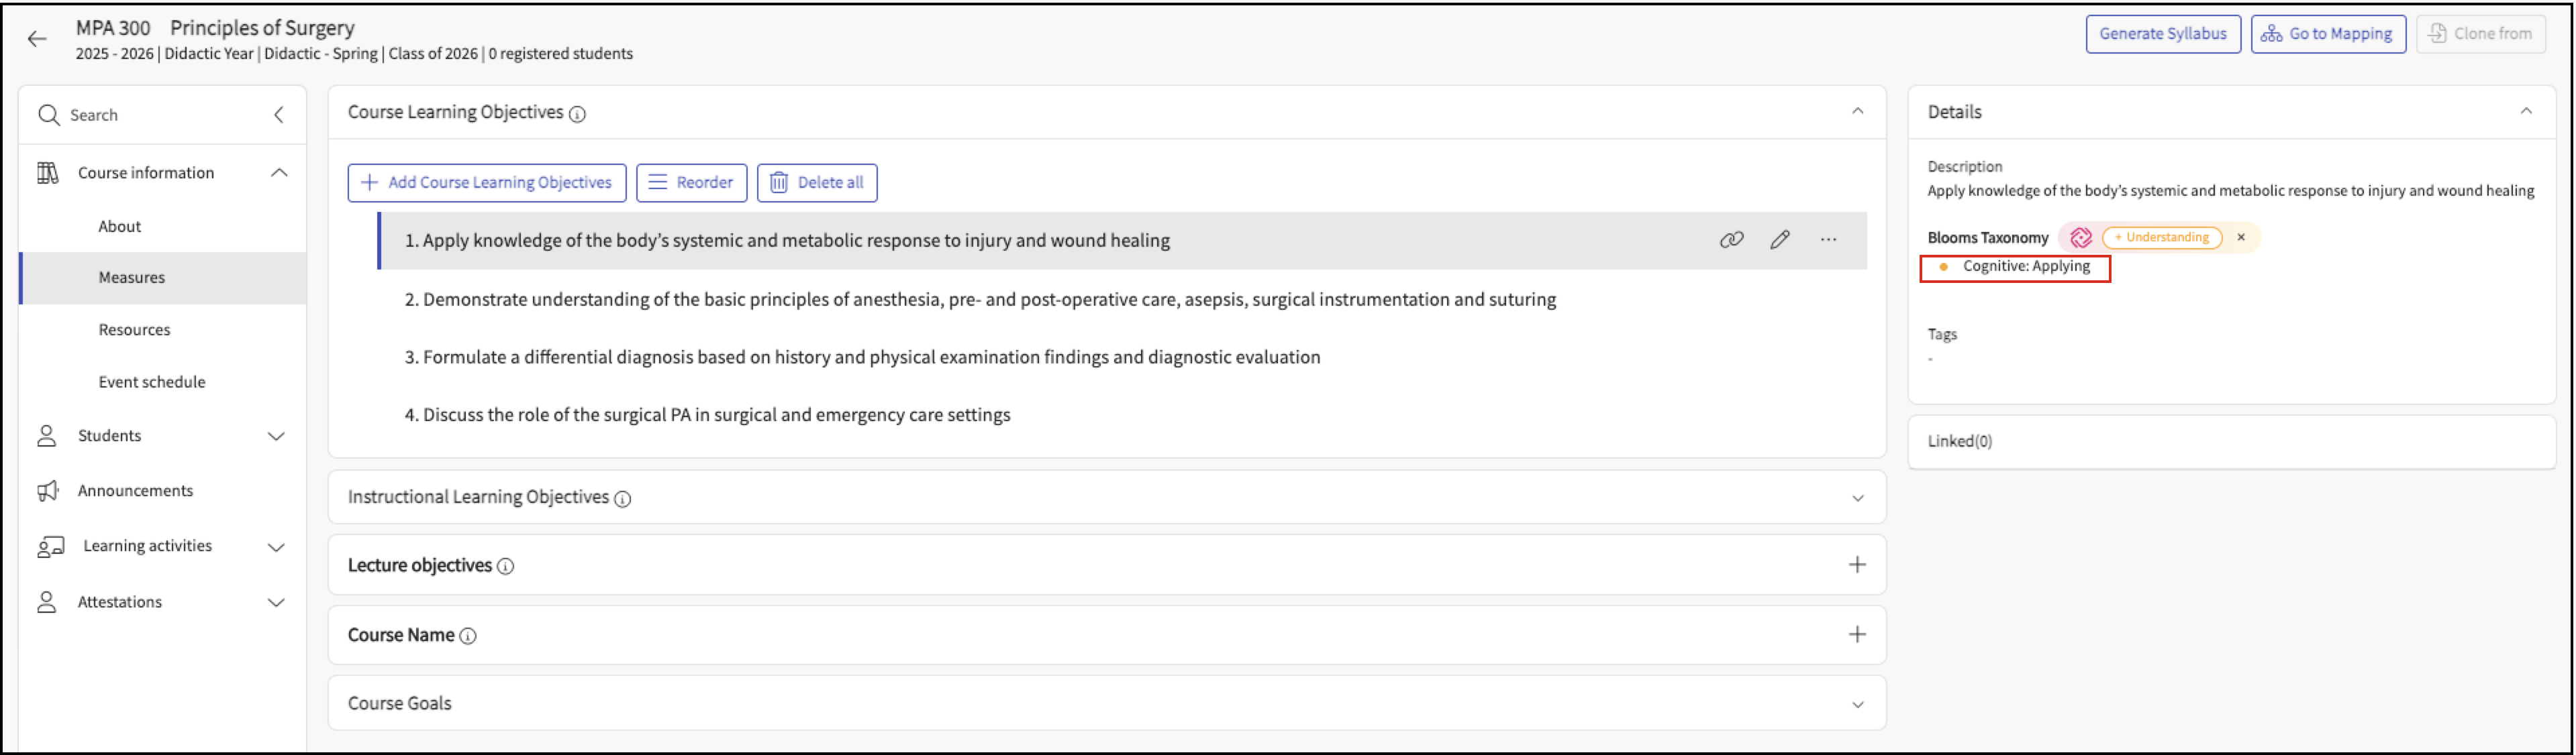The width and height of the screenshot is (2576, 755).
Task: Click the Blooms Taxonomy AI suggestion icon
Action: [2081, 237]
